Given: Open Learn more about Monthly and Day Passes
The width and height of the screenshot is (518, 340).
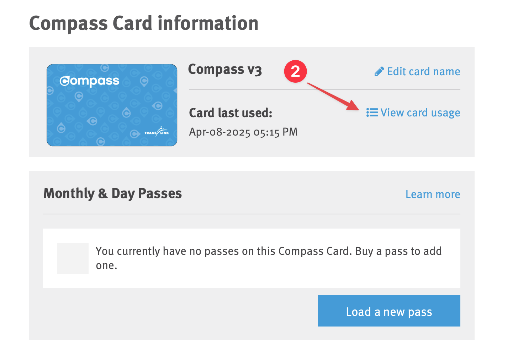Looking at the screenshot, I should (x=433, y=194).
